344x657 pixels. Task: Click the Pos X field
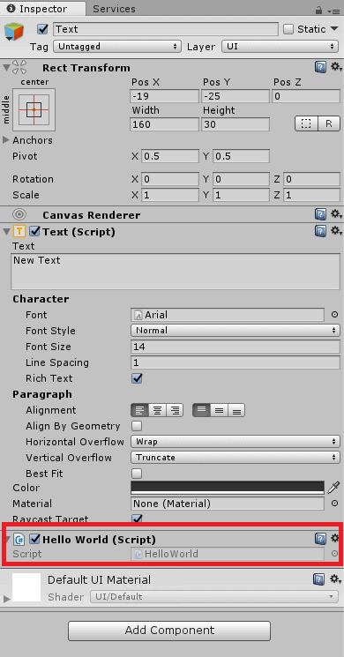pos(164,97)
